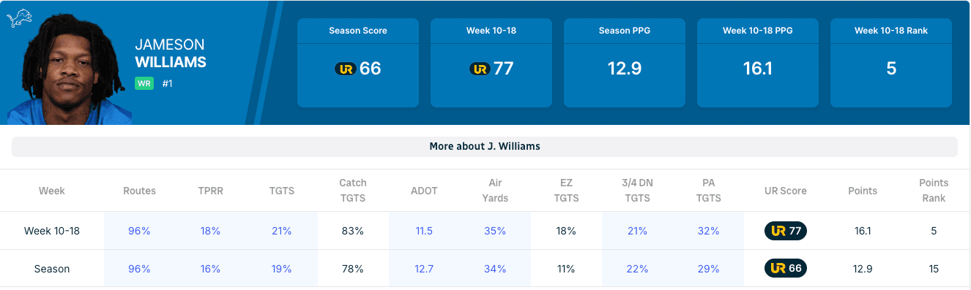
Task: Click the 96% Routes value for Week 10-18
Action: point(139,231)
